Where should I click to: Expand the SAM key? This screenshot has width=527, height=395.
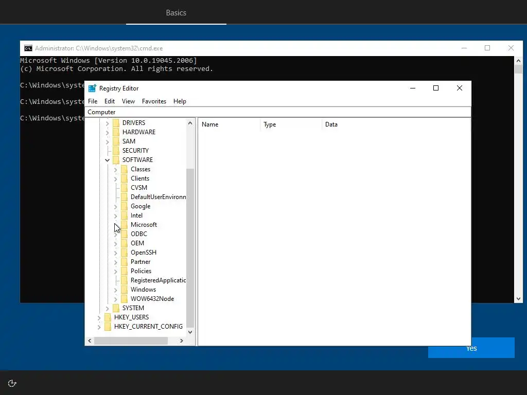(107, 142)
